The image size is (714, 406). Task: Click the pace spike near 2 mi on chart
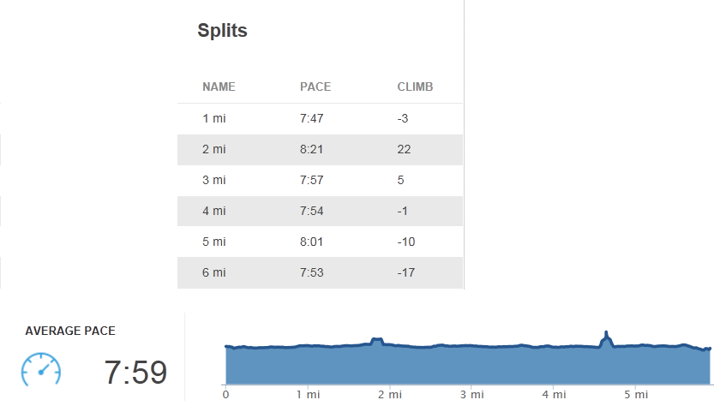376,342
